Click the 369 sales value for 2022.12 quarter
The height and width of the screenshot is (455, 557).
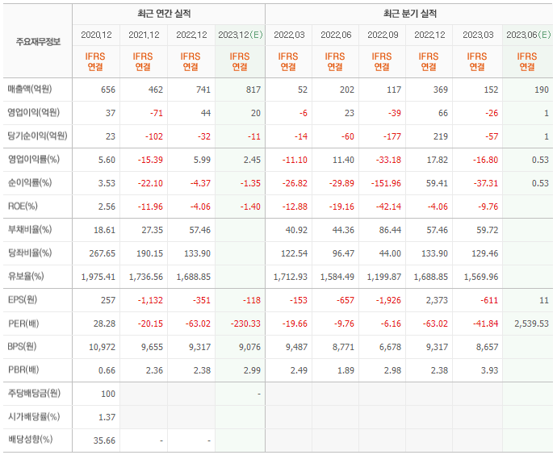point(441,90)
